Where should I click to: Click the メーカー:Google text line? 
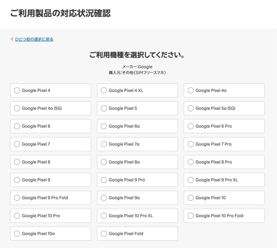click(137, 67)
